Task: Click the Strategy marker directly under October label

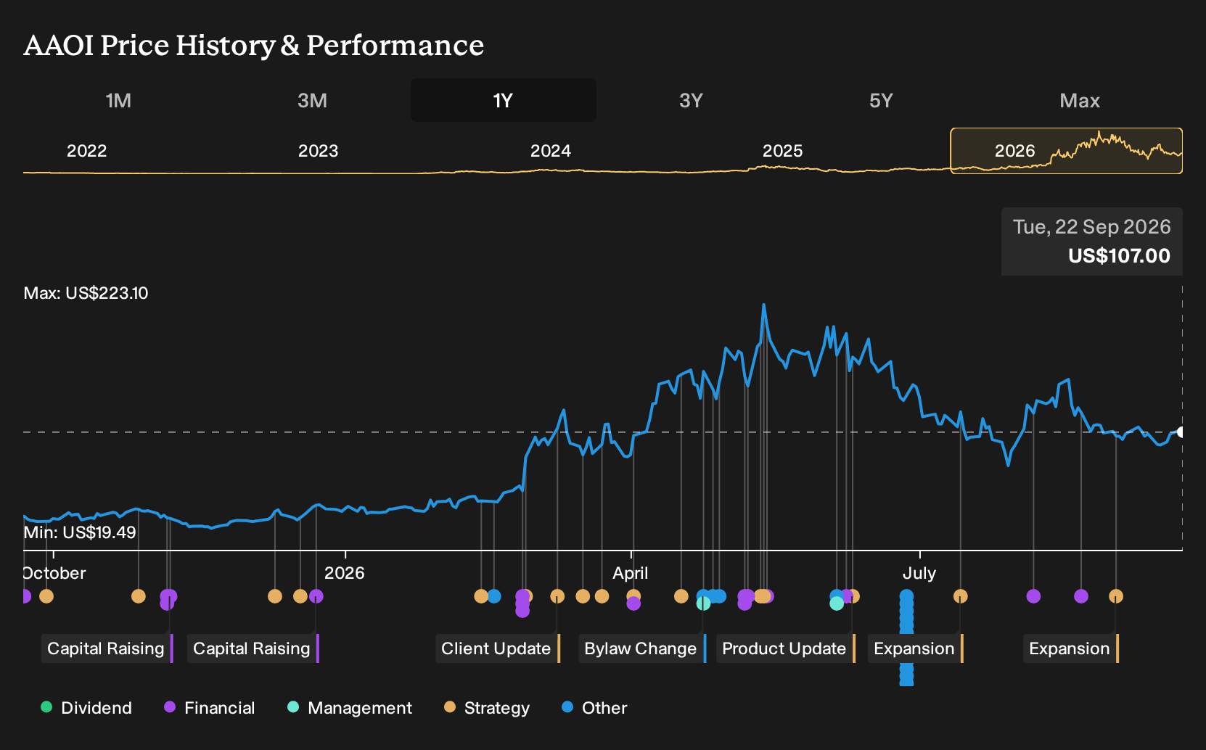Action: coord(46,596)
